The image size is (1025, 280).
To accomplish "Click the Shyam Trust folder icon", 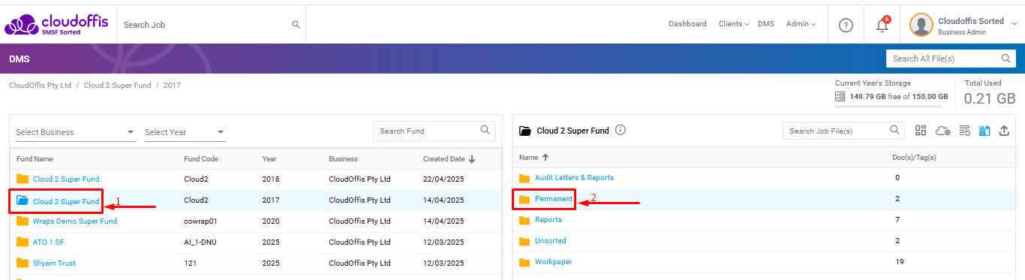I will click(23, 263).
